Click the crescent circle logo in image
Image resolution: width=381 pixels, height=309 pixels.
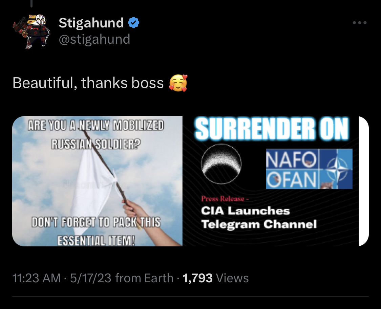(221, 164)
